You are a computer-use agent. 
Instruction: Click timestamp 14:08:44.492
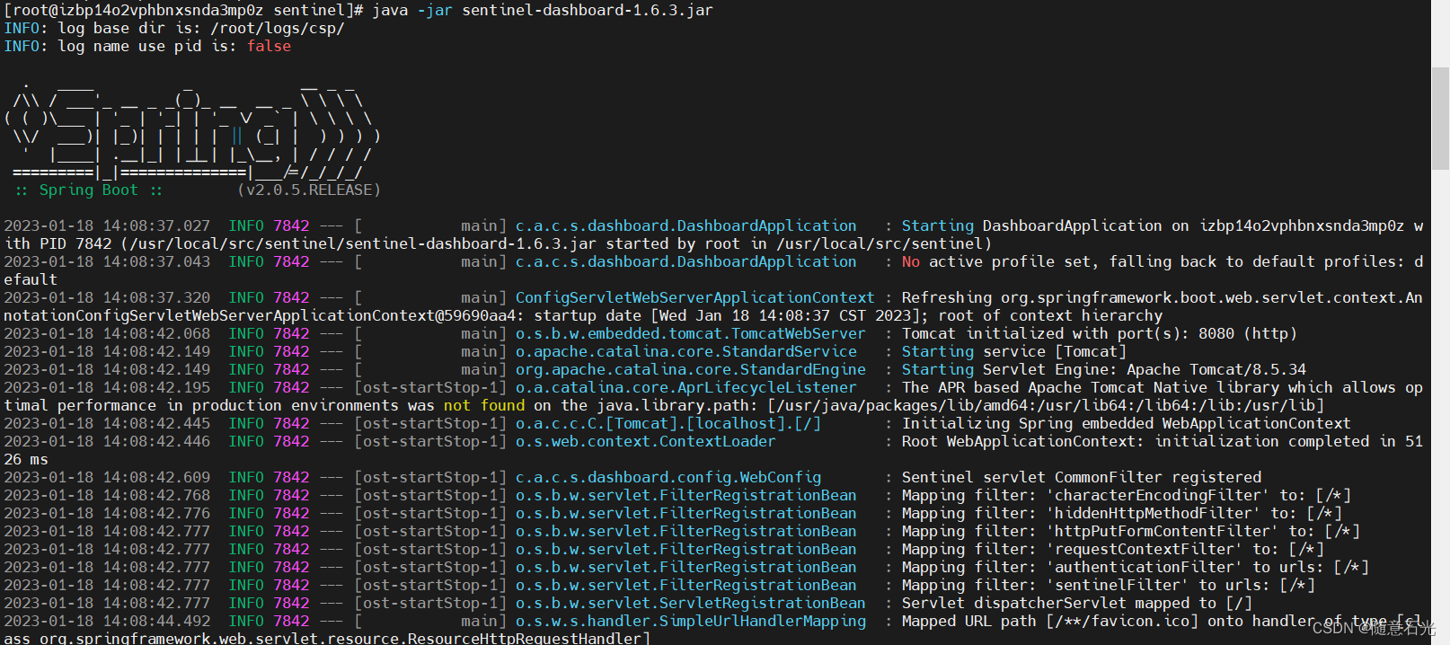coord(156,621)
